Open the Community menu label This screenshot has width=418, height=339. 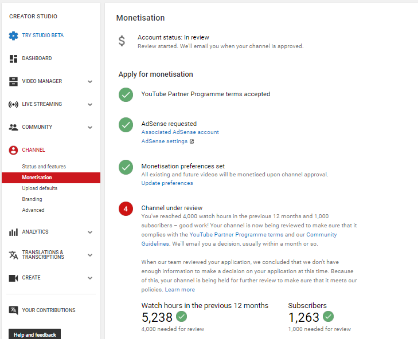click(x=37, y=127)
